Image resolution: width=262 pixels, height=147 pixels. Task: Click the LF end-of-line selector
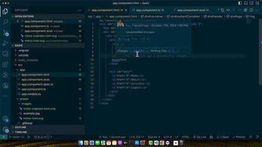(x=176, y=137)
